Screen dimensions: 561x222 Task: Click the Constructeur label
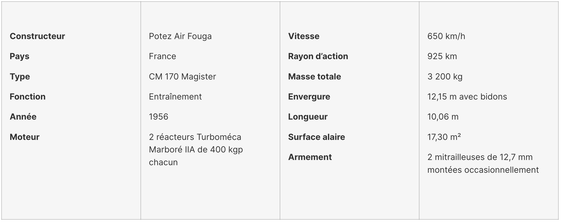(37, 36)
